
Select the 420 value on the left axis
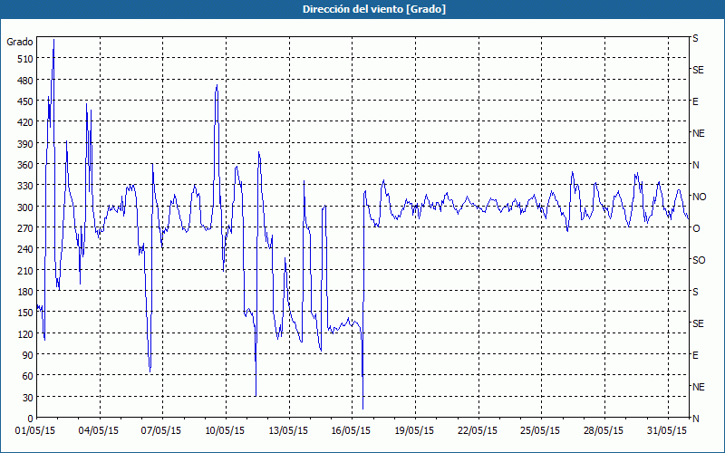pos(25,122)
